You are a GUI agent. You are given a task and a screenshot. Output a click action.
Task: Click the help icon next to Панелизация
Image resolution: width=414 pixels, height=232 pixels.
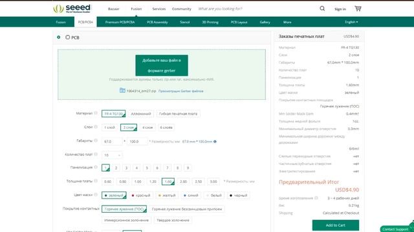point(96,167)
